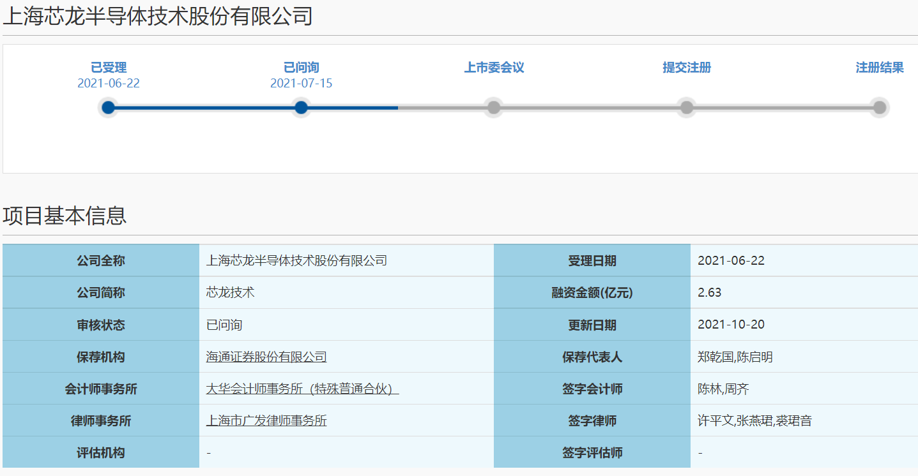
Task: Click the blue dot under 2021-06-22
Action: [108, 107]
